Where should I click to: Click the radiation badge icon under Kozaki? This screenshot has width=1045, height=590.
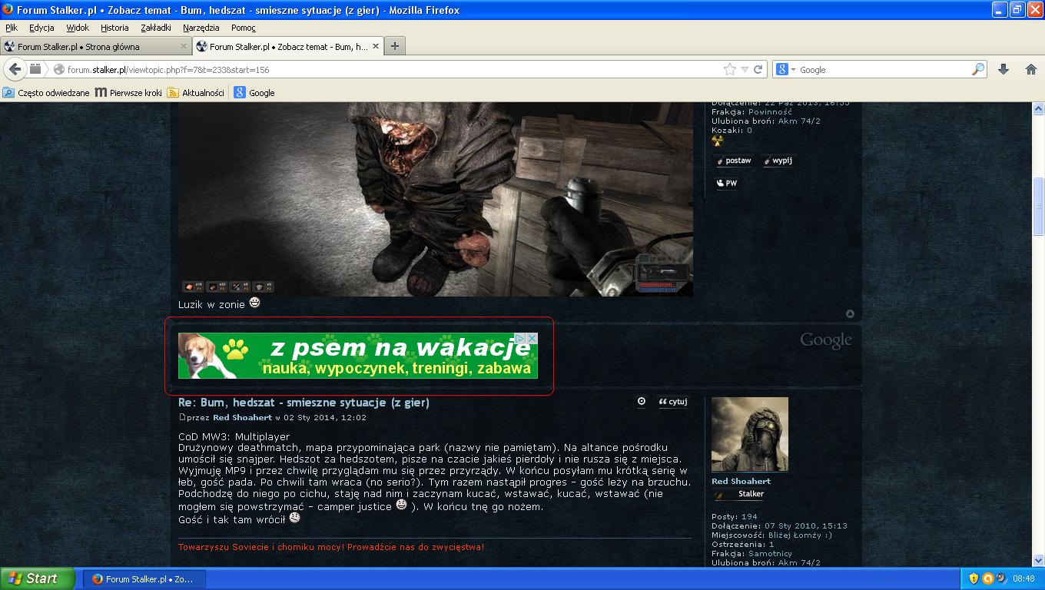point(718,141)
